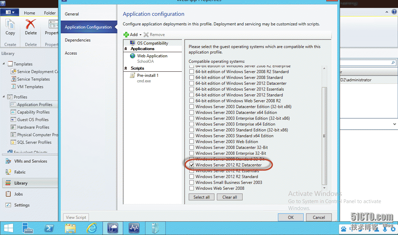Click SQL Server Profiles icon in tree
This screenshot has height=235, width=398.
13,142
